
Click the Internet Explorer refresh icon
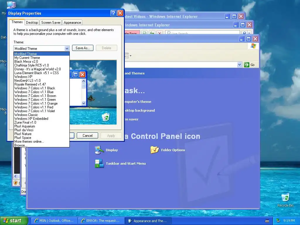(152, 33)
